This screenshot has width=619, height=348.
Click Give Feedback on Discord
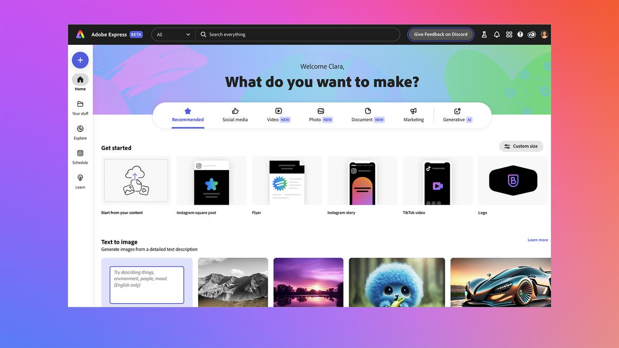[x=441, y=34]
